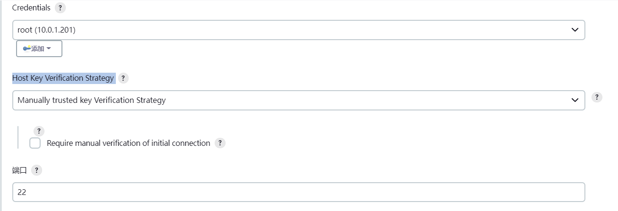Click the help icon above the checkbox
Viewport: 618px width, 211px height.
coord(39,131)
